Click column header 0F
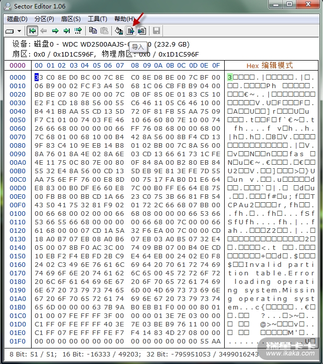The height and width of the screenshot is (364, 323). coord(216,66)
